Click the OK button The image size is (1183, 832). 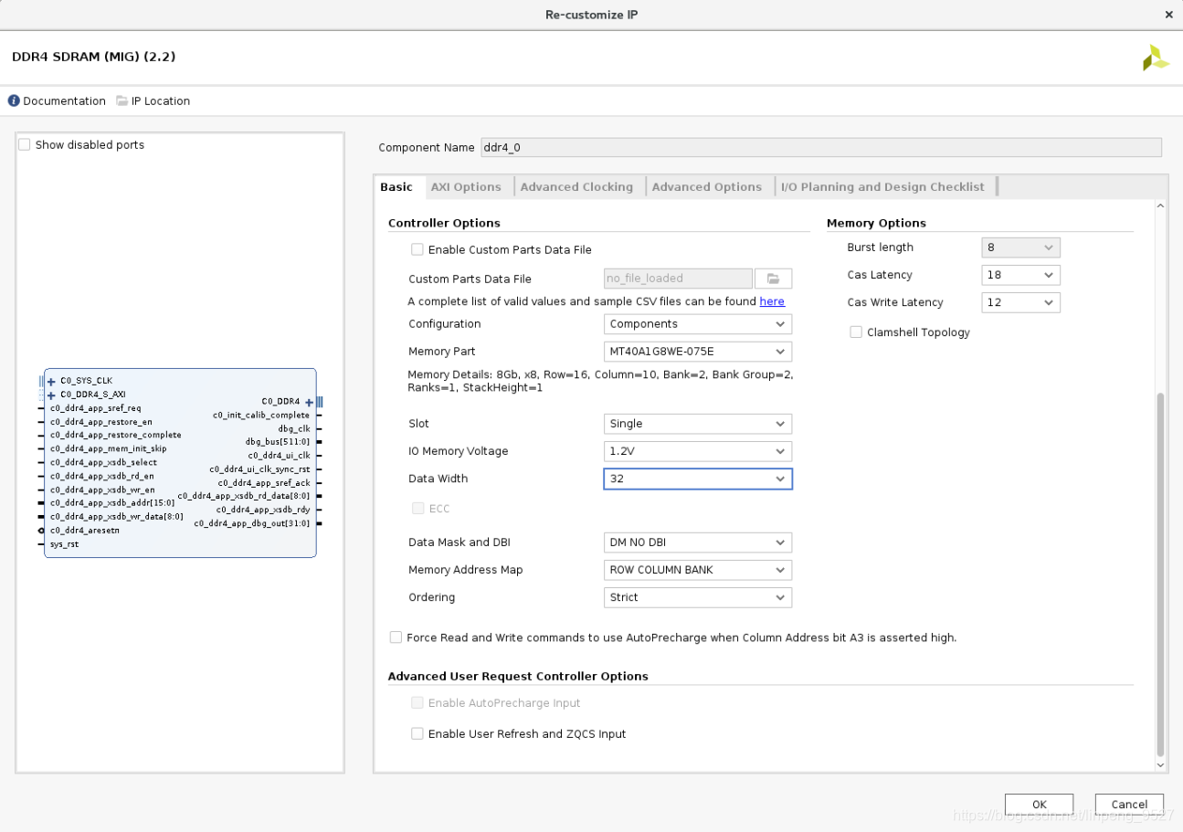(1039, 805)
